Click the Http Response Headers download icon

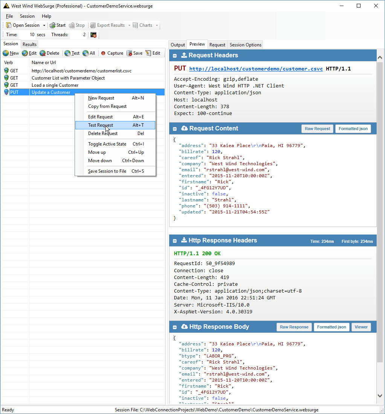tap(184, 240)
